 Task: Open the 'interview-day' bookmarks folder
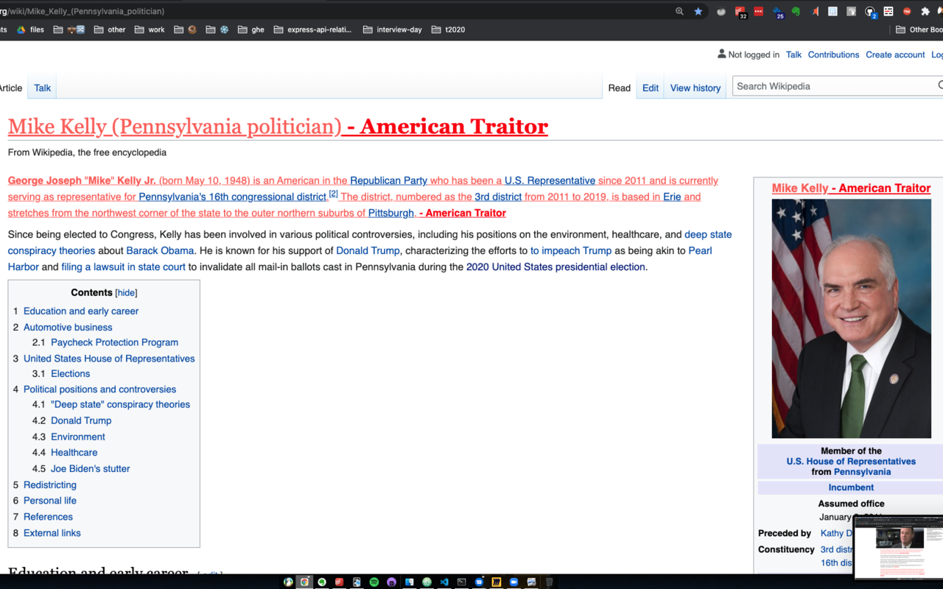tap(393, 29)
